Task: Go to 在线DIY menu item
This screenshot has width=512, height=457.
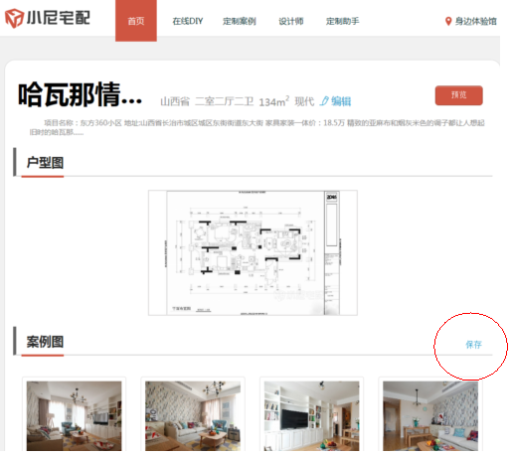Action: (188, 21)
